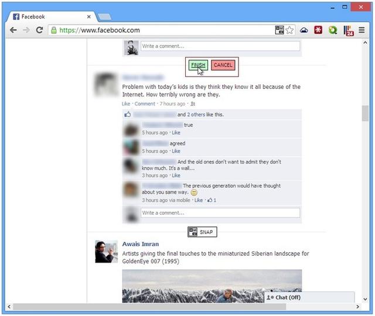
Task: Minimize the browser window
Action: [x=332, y=8]
